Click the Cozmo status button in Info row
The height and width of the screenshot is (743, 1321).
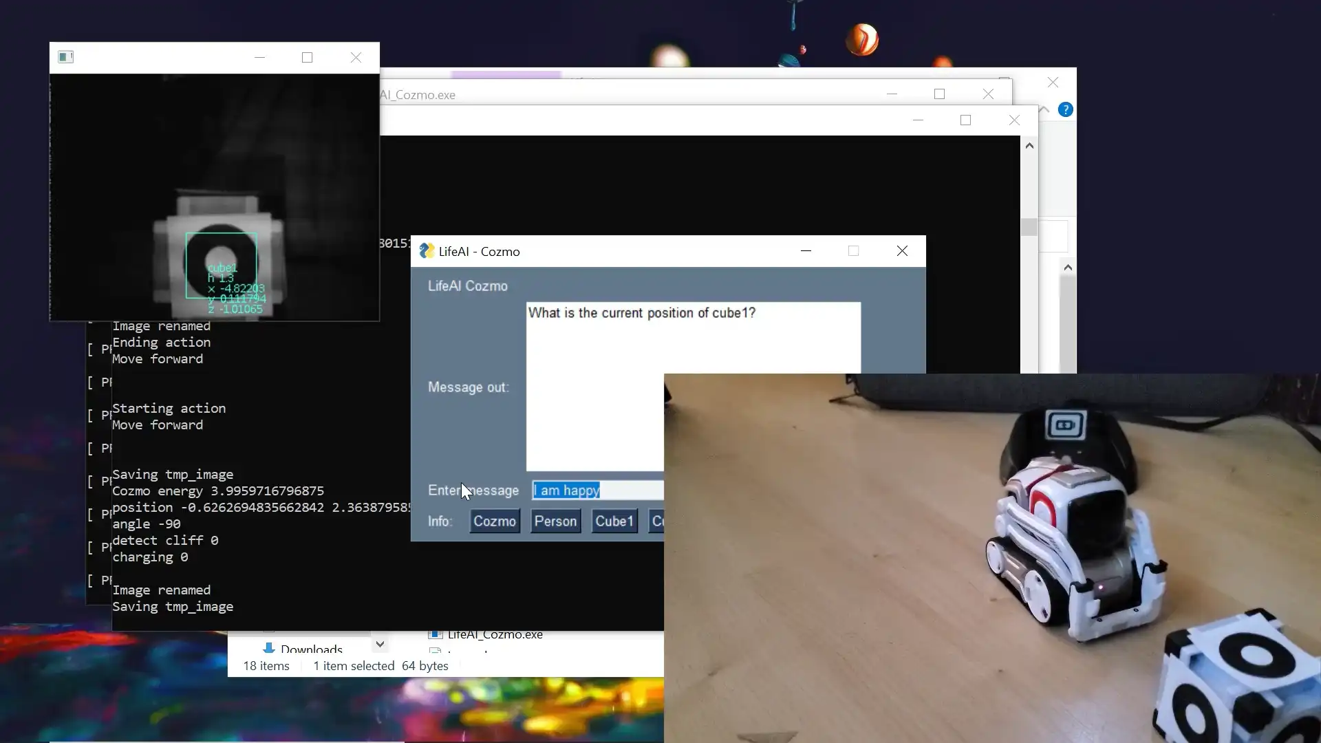(495, 521)
